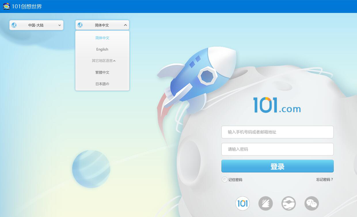Click the 101创想世界 app logo icon
The width and height of the screenshot is (357, 217).
[6, 6]
